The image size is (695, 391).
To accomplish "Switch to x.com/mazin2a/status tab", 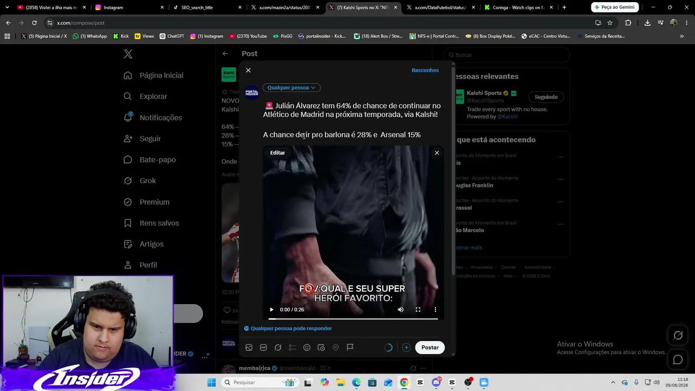I will 285,8.
